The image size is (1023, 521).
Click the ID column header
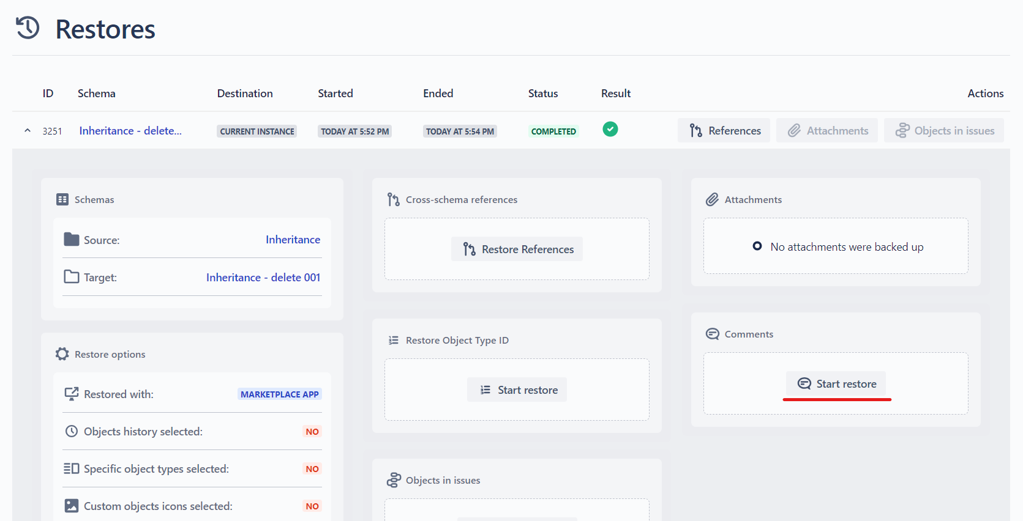pyautogui.click(x=48, y=94)
